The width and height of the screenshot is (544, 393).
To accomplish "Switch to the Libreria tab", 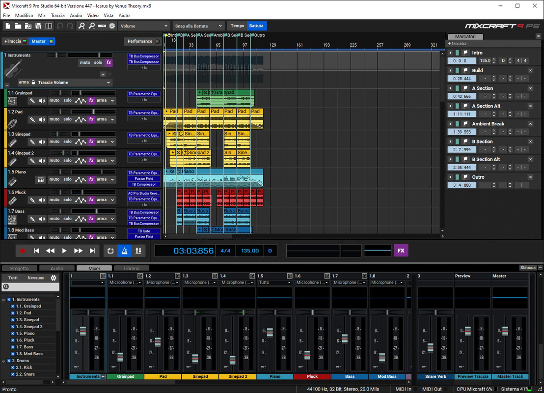I will (x=132, y=268).
